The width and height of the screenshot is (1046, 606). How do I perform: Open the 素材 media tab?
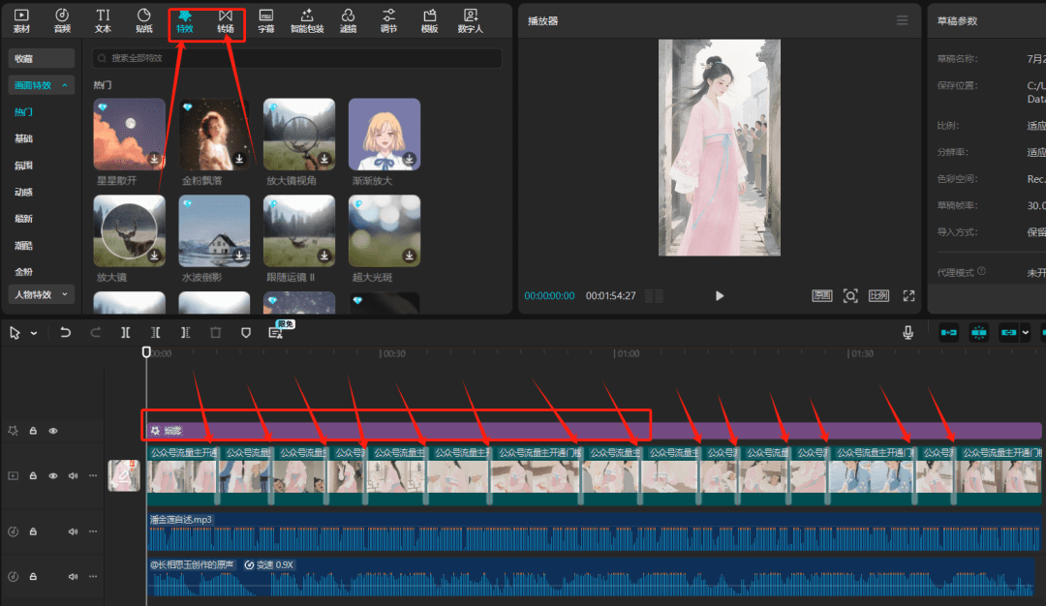[x=21, y=20]
